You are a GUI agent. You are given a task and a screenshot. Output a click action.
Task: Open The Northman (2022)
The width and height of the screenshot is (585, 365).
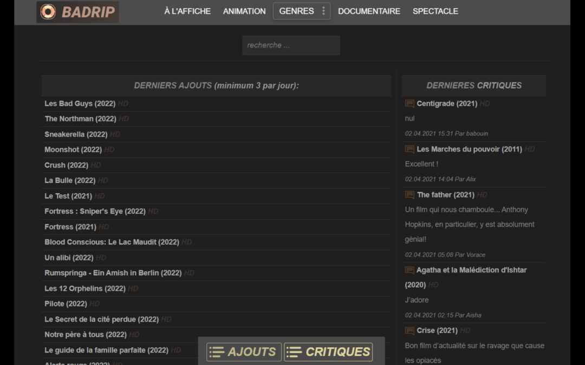click(x=80, y=119)
